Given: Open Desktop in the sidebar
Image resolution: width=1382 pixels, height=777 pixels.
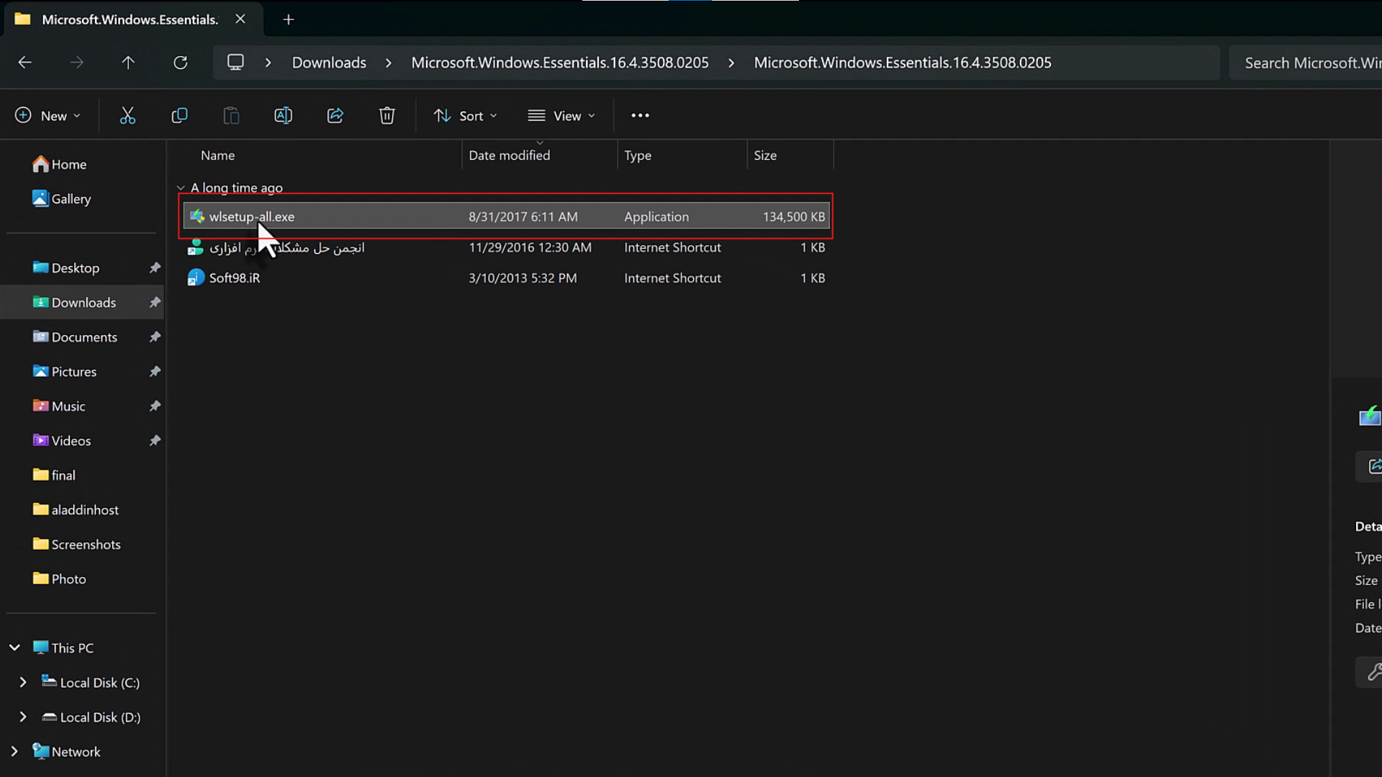Looking at the screenshot, I should 66,268.
